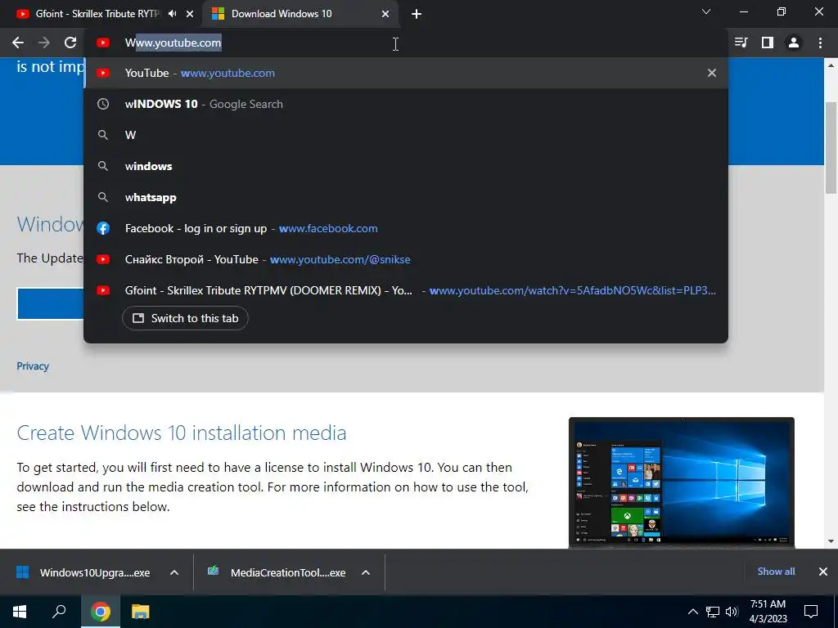This screenshot has width=838, height=628.
Task: Click the page vertical scrollbar thumb
Action: coord(831,148)
